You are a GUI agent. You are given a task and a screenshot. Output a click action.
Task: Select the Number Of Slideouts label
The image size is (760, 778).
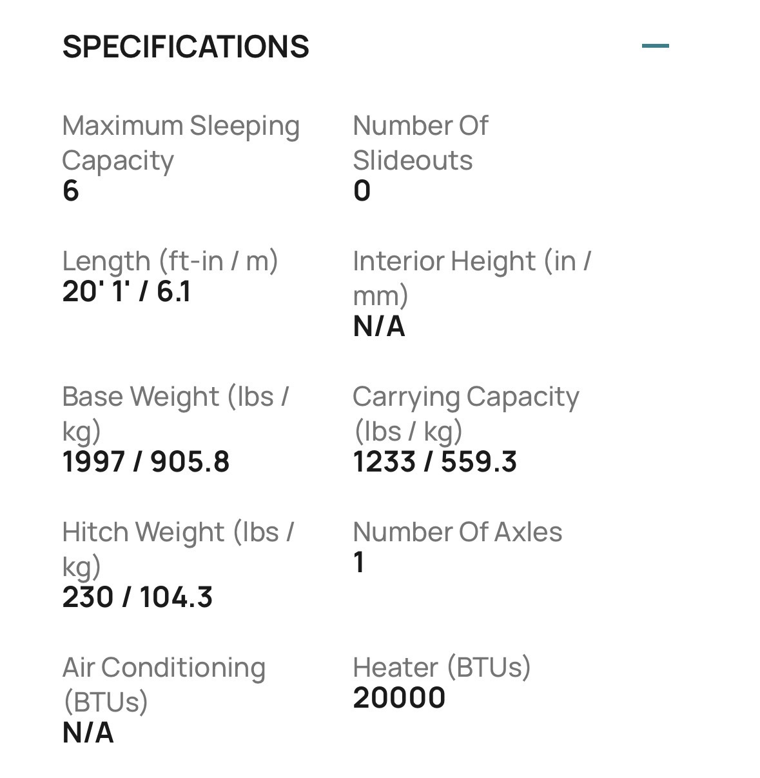click(420, 143)
